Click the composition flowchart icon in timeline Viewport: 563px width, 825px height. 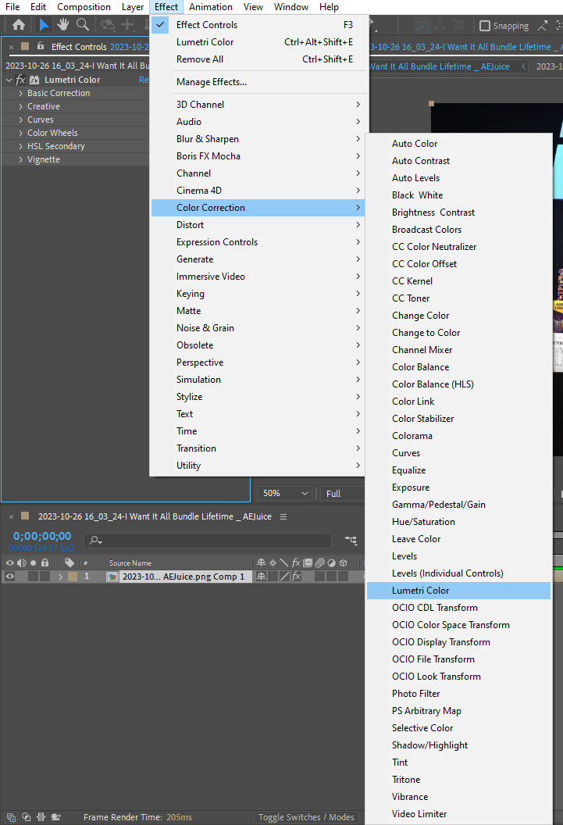[x=351, y=540]
